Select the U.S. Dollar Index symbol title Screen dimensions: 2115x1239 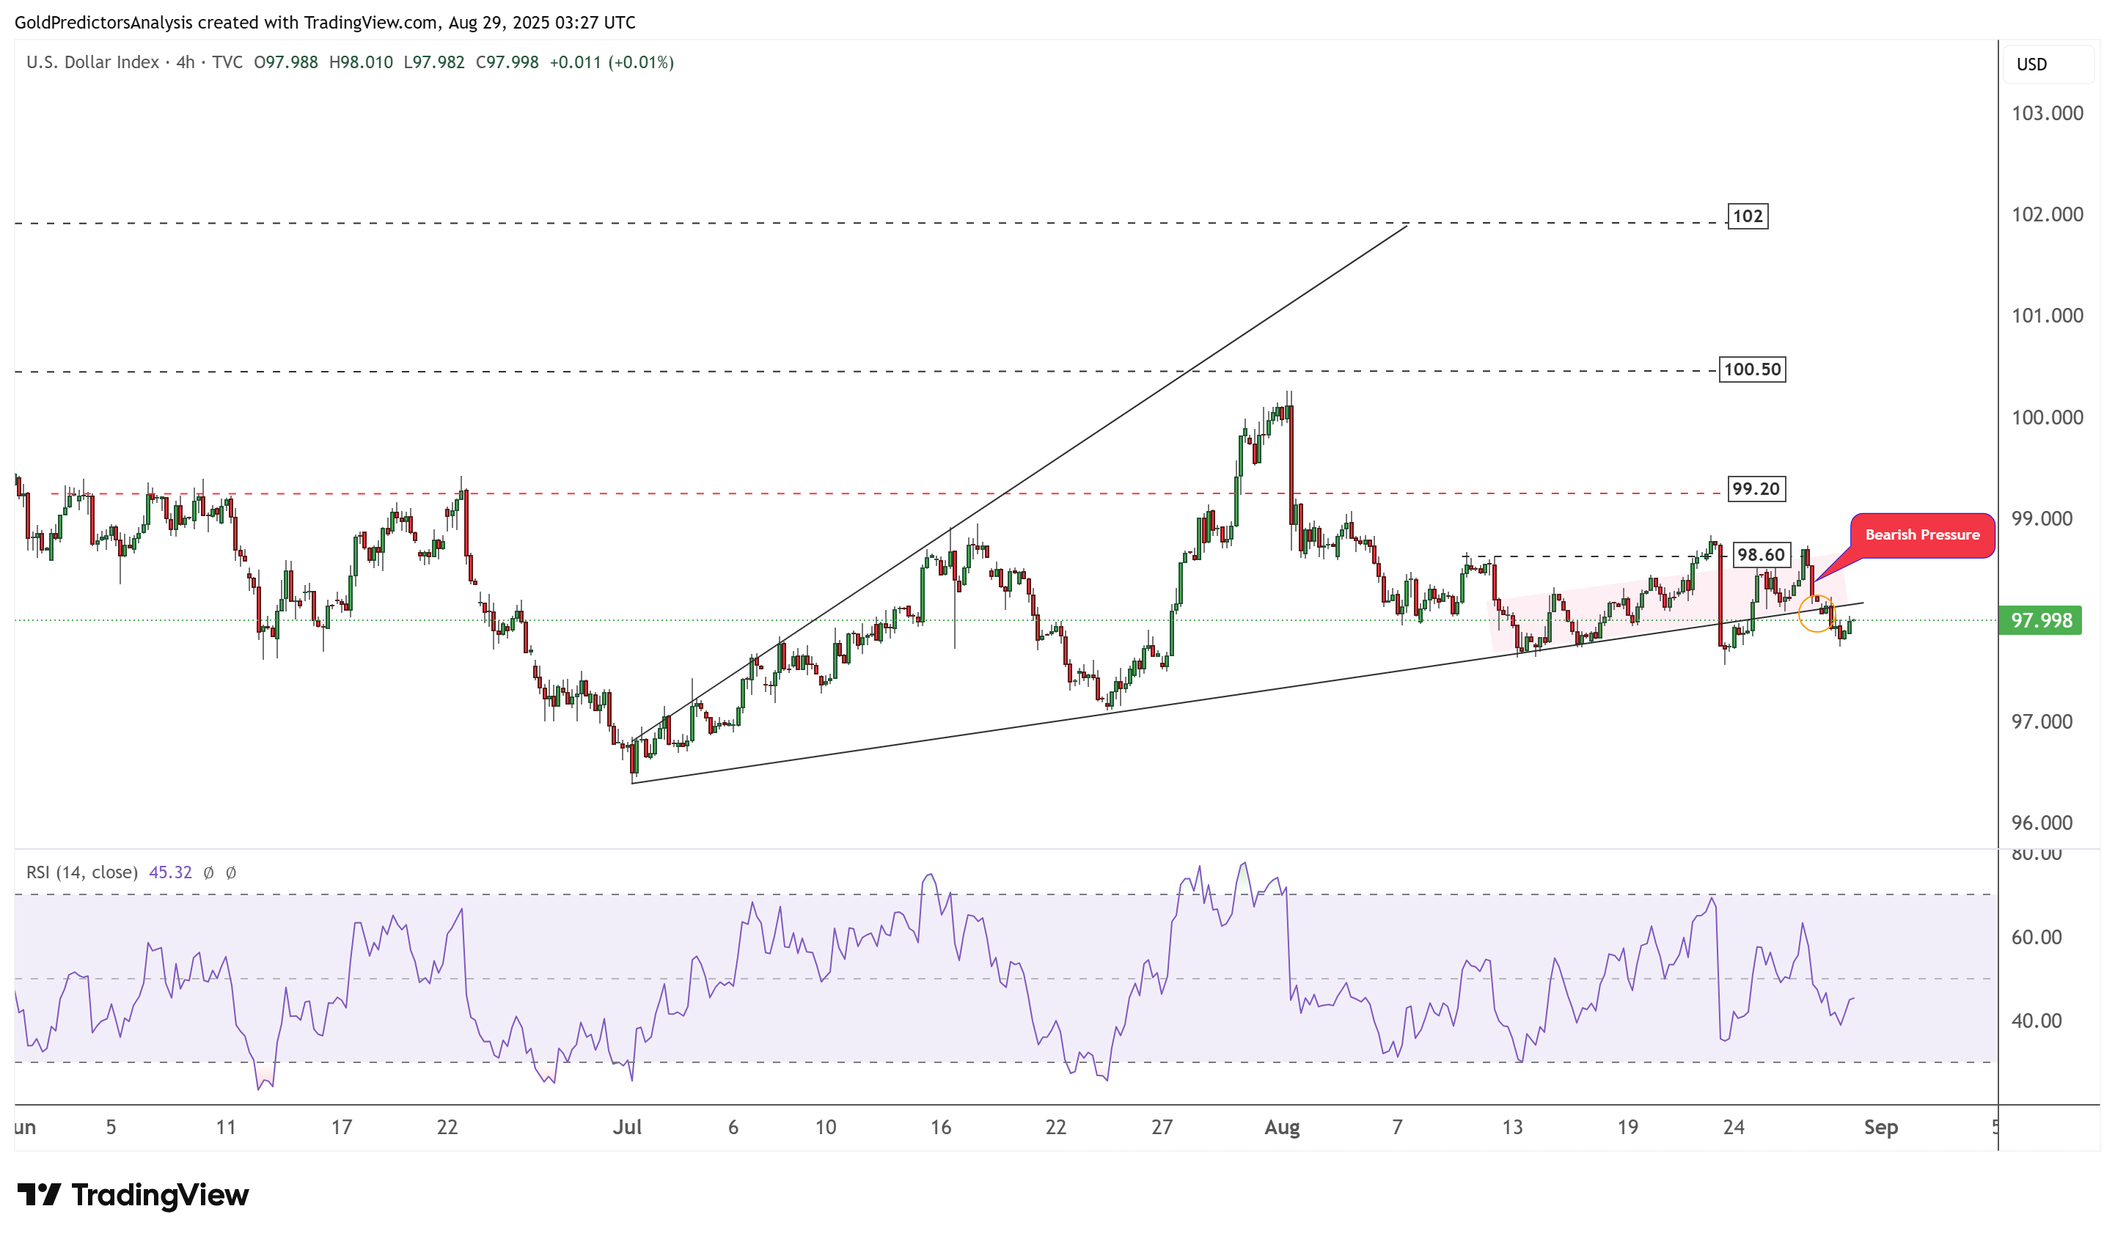tap(92, 62)
